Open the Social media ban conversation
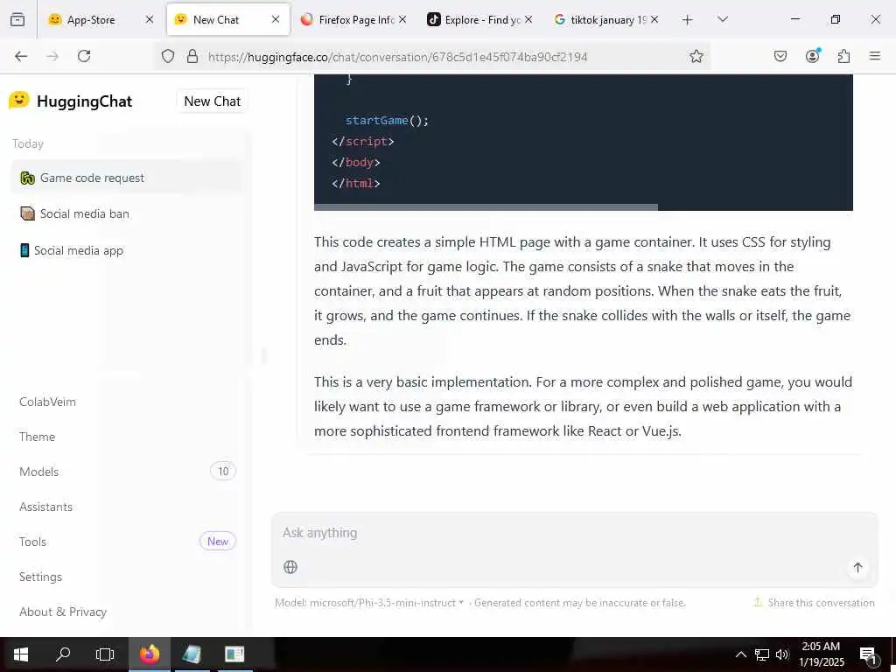896x672 pixels. pos(127,213)
